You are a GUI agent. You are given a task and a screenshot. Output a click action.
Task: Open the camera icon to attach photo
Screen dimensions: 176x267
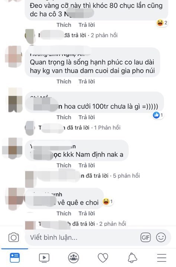tap(14, 237)
